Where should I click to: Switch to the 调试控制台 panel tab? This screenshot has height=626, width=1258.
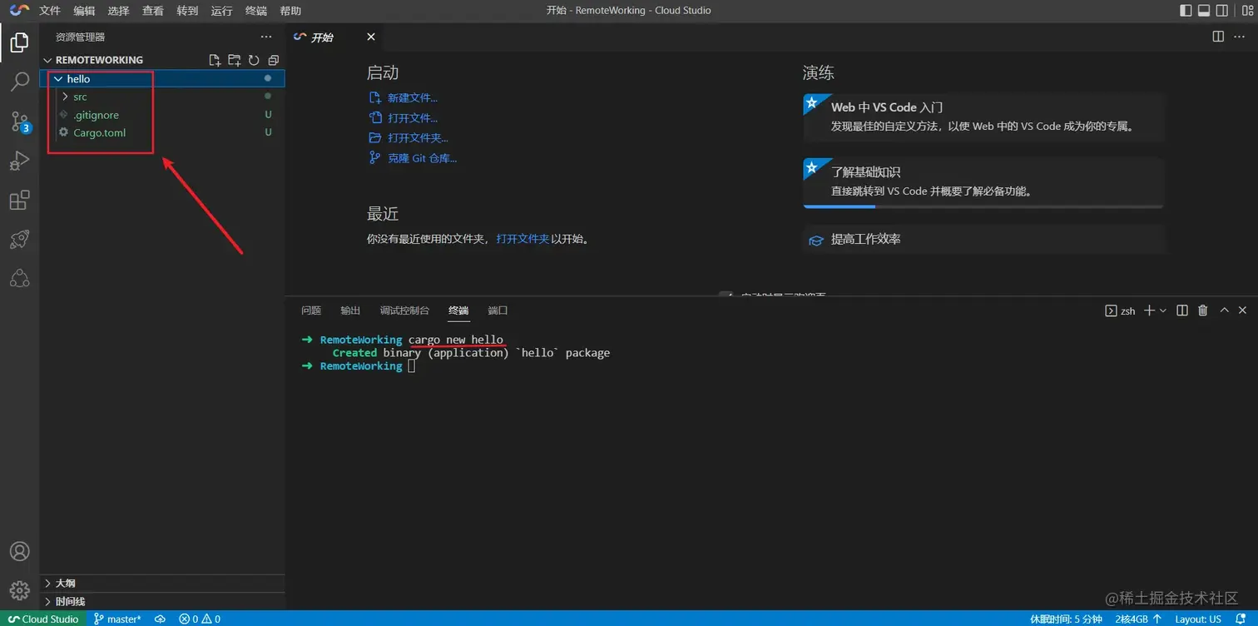click(x=404, y=311)
